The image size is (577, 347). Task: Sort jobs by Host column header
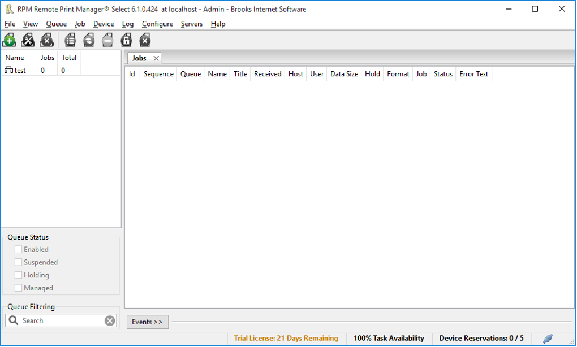(x=296, y=74)
